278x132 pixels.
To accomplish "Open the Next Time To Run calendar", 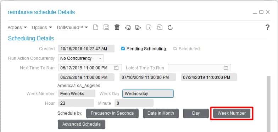I will pos(116,68).
